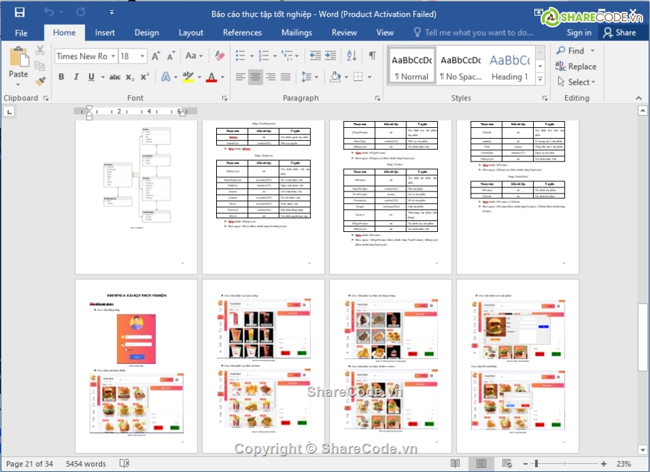Viewport: 650px width, 472px height.
Task: Apply strikethrough formatting
Action: [115, 77]
